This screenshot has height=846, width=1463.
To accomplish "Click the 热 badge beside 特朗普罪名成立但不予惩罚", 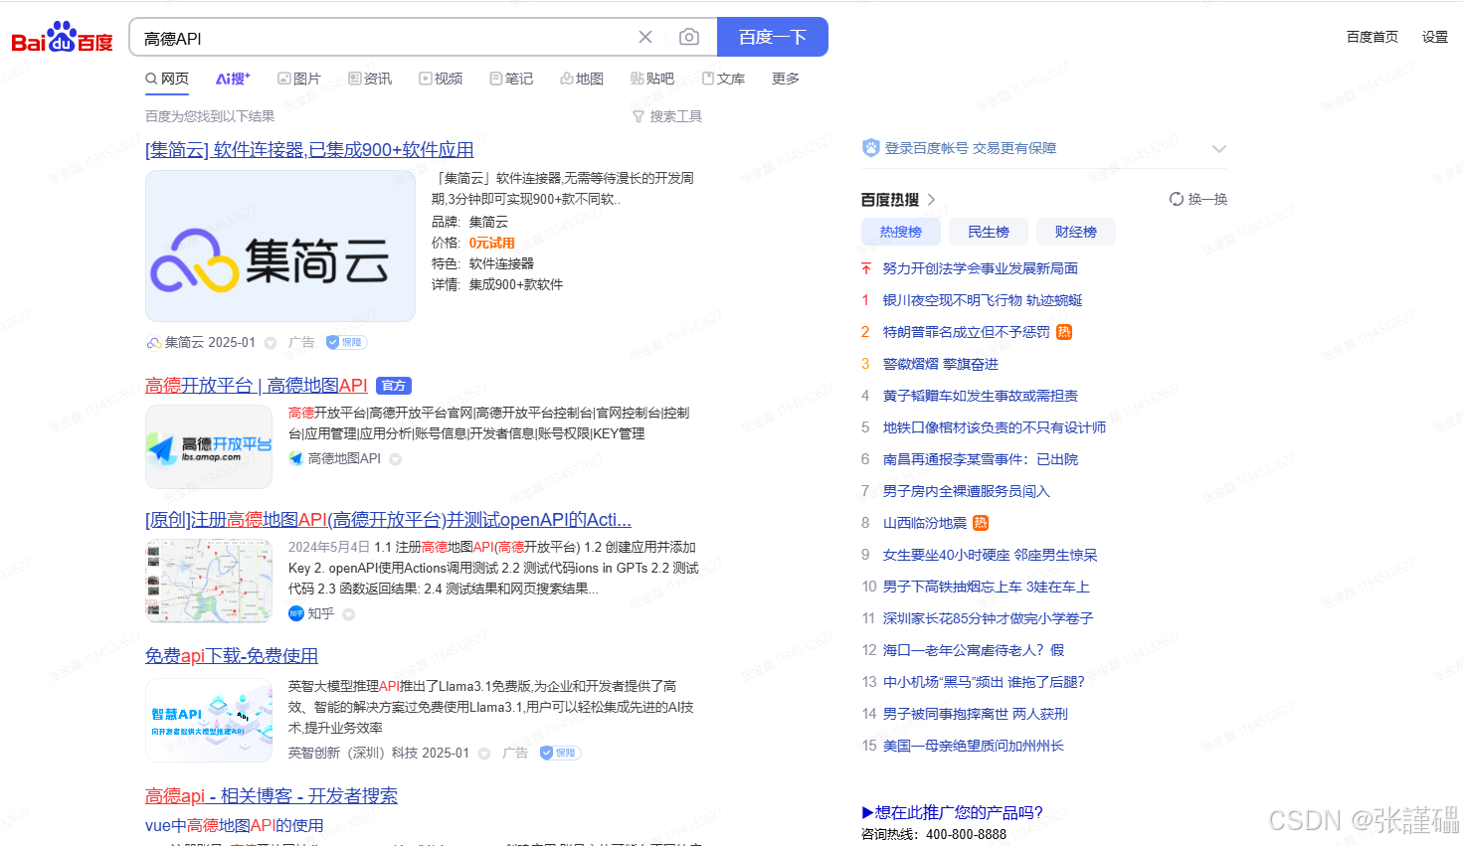I will (1064, 332).
